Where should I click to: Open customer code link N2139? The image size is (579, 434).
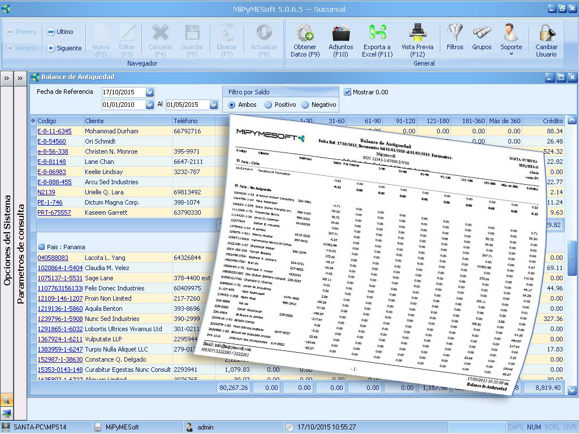(x=46, y=192)
